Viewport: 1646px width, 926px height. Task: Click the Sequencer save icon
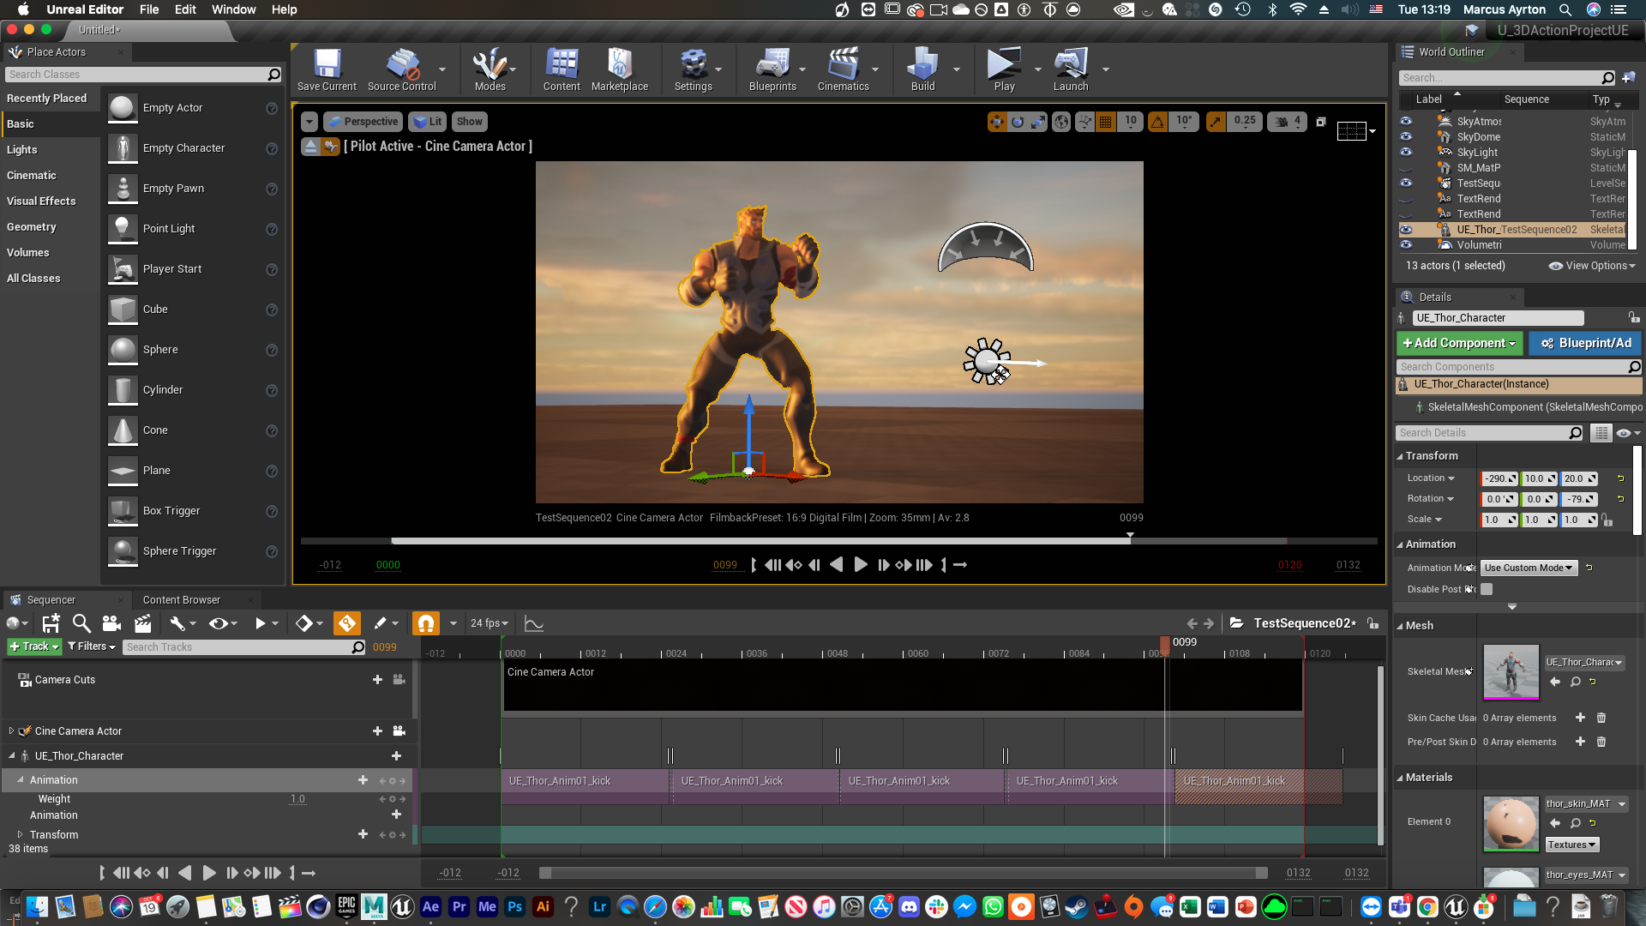(x=51, y=623)
